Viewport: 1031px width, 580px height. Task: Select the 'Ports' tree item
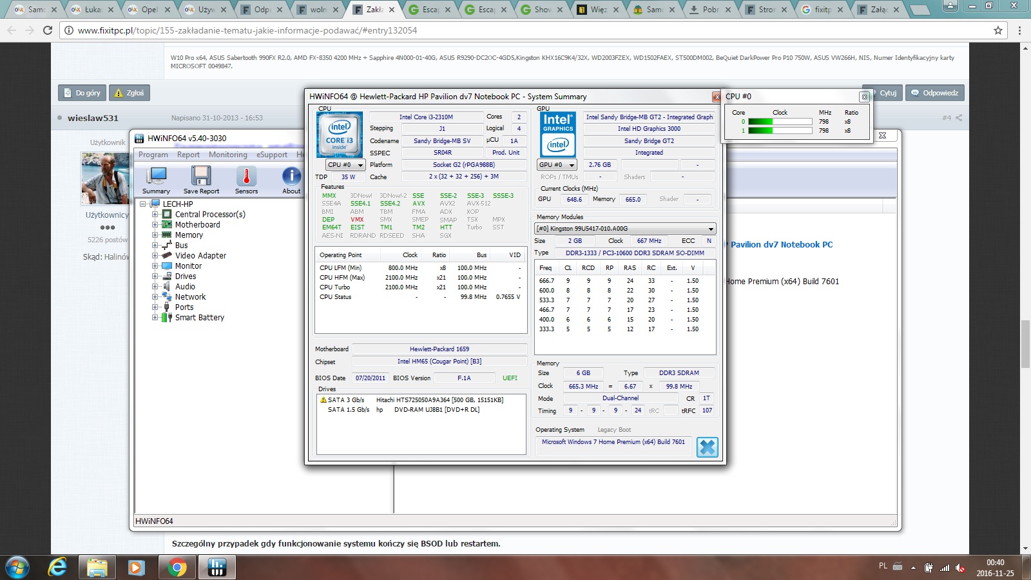(184, 307)
